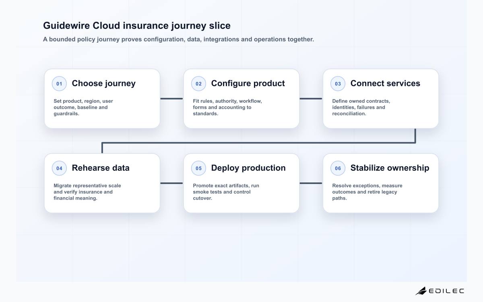Click the 'Guidewire Cloud insurance journey slice' title
This screenshot has height=302, width=483.
click(137, 26)
